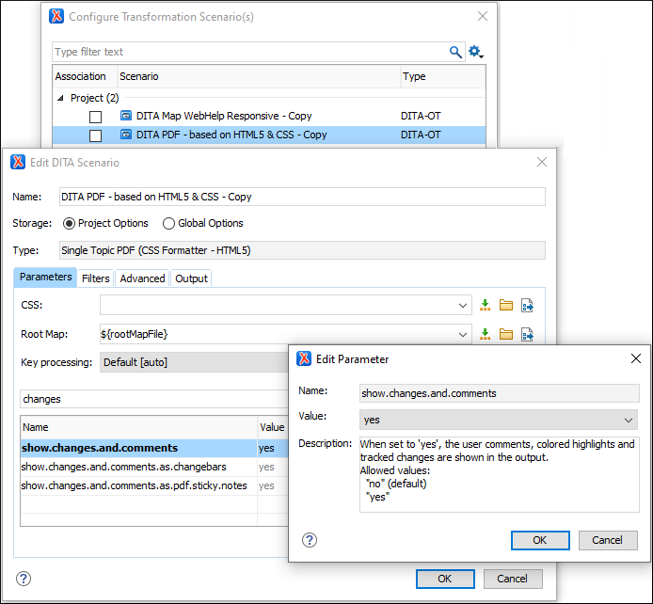653x604 pixels.
Task: Collapse the Project (2) tree group
Action: (61, 98)
